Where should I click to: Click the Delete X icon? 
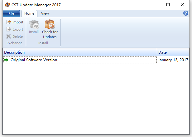tap(9, 37)
